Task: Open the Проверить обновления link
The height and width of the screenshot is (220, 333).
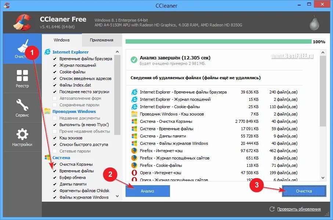Action: (x=299, y=209)
